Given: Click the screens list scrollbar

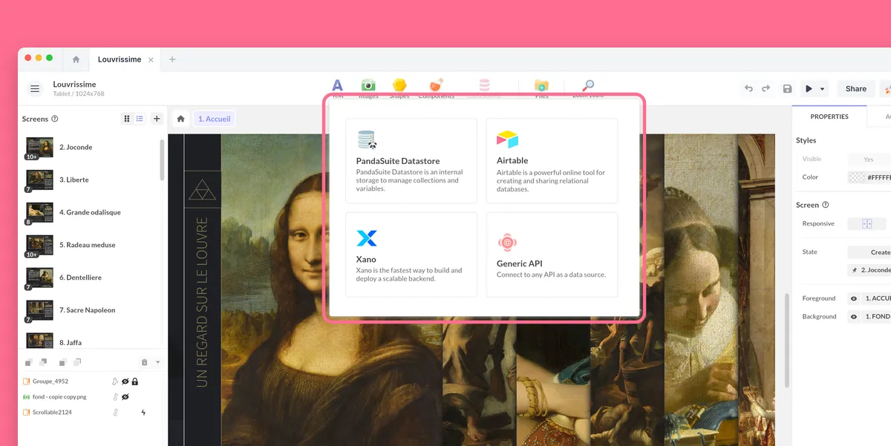Looking at the screenshot, I should coord(162,160).
